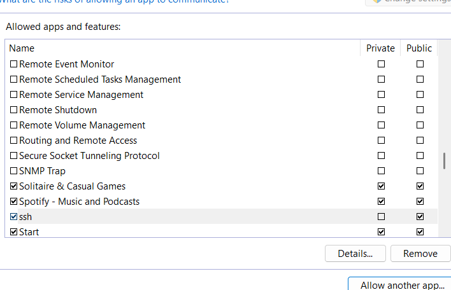This screenshot has height=290, width=451.
Task: Click the Remove button
Action: tap(420, 254)
